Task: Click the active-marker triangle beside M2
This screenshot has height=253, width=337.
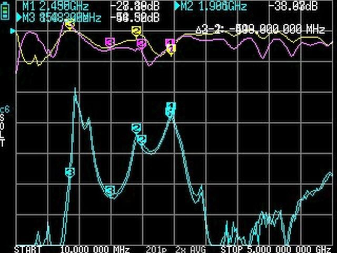Action: (177, 6)
